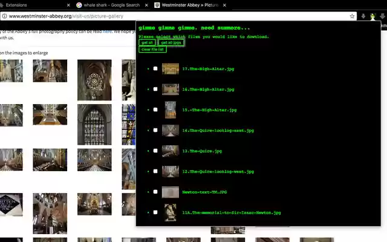Enlarge the rose window gallery image
Viewport: 387px width, 242px height.
coord(94,80)
